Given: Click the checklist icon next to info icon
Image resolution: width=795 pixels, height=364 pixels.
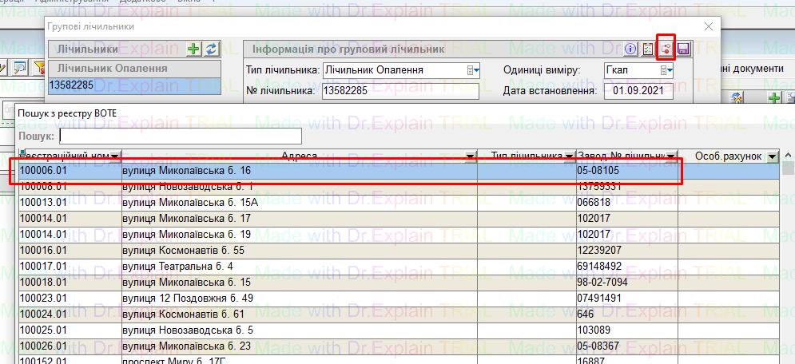Looking at the screenshot, I should pos(648,49).
